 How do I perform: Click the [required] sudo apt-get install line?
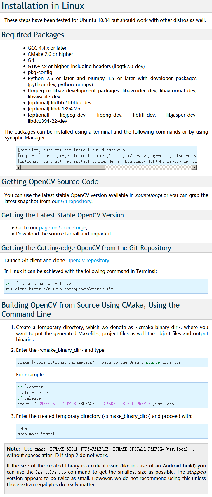107,156
